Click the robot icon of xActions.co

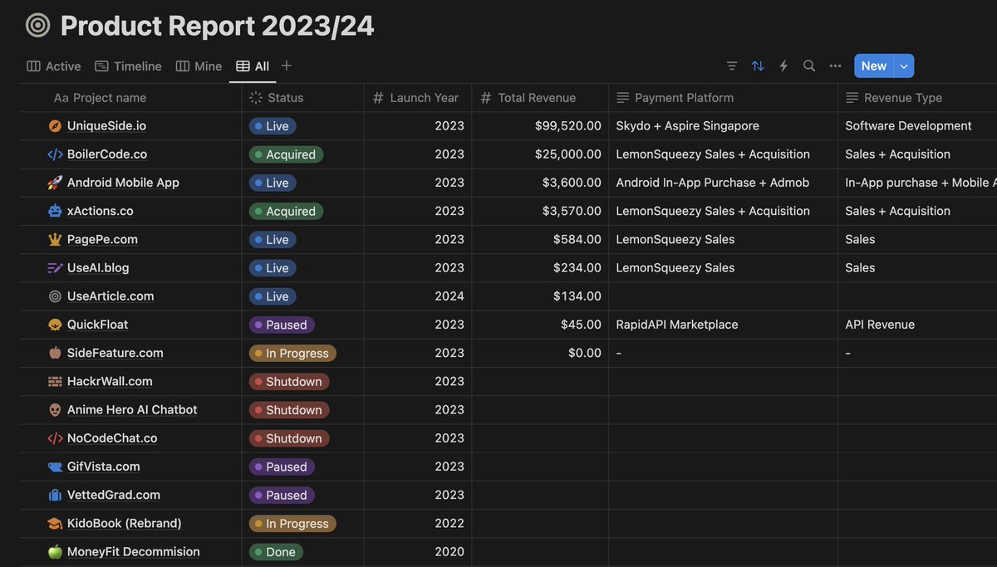pos(55,211)
